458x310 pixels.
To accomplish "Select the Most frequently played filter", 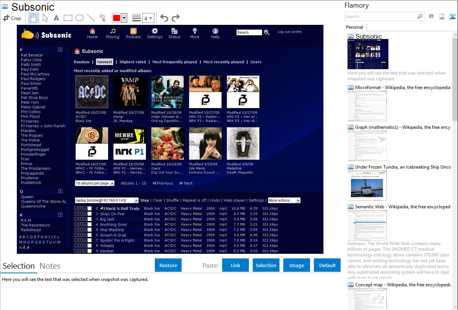I will [x=175, y=62].
